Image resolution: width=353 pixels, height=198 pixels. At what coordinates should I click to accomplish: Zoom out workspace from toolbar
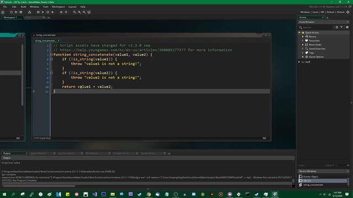point(74,12)
